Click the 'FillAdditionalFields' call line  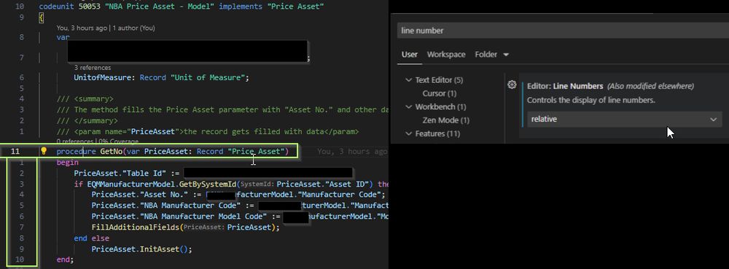click(x=185, y=227)
